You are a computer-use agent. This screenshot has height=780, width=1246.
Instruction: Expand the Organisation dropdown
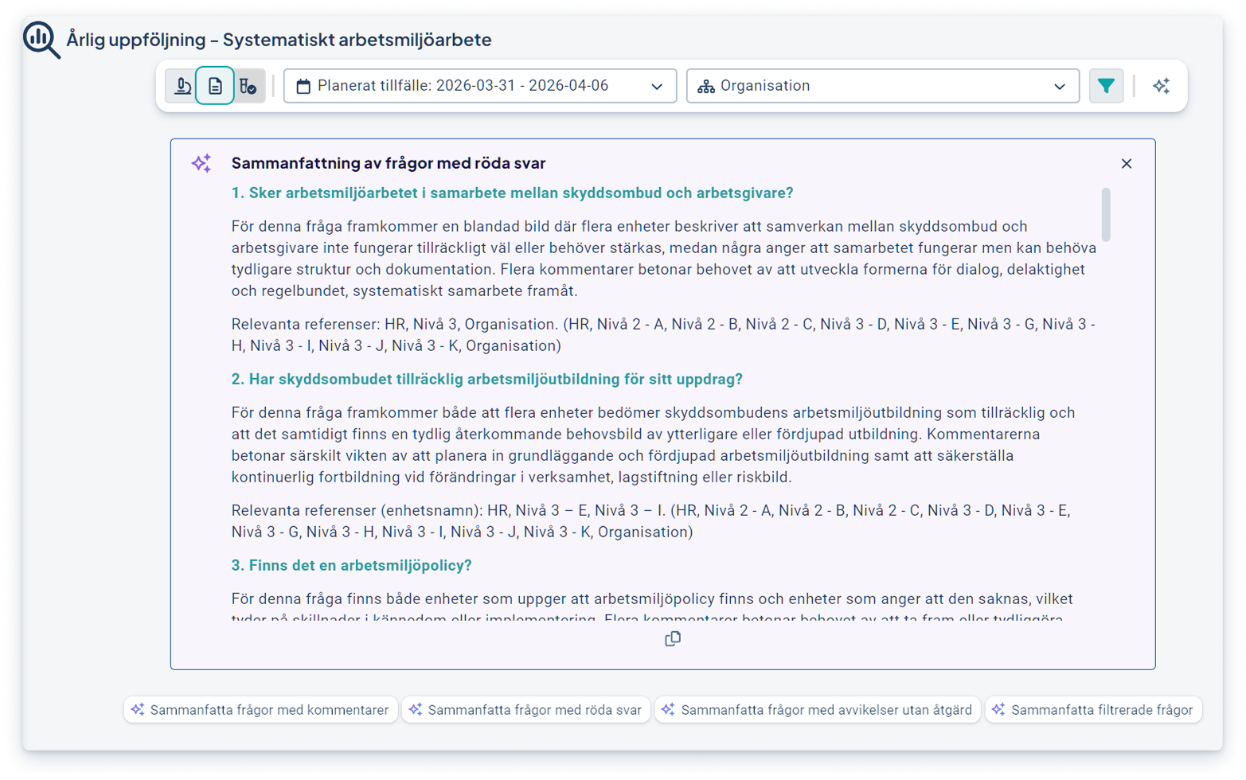point(882,86)
